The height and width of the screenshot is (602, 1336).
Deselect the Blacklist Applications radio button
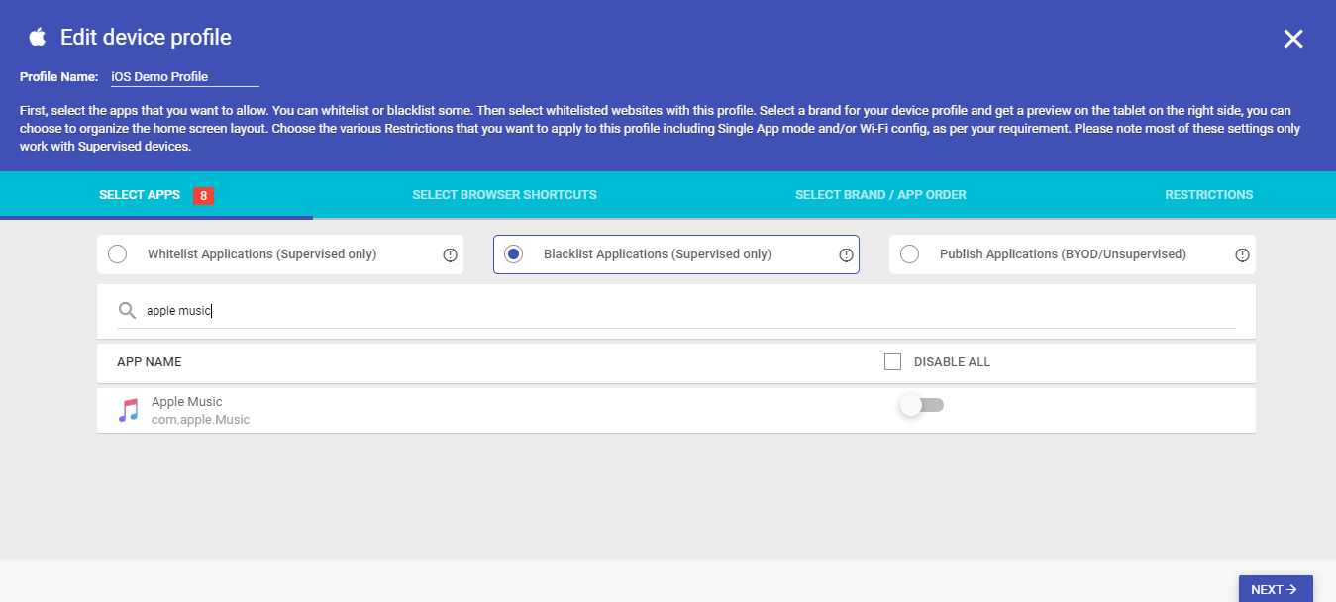[513, 253]
